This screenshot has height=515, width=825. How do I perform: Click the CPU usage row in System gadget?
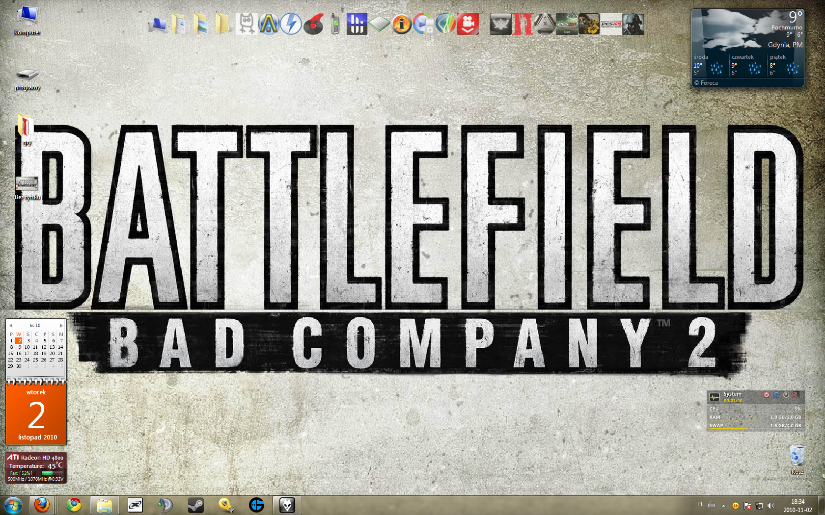755,409
